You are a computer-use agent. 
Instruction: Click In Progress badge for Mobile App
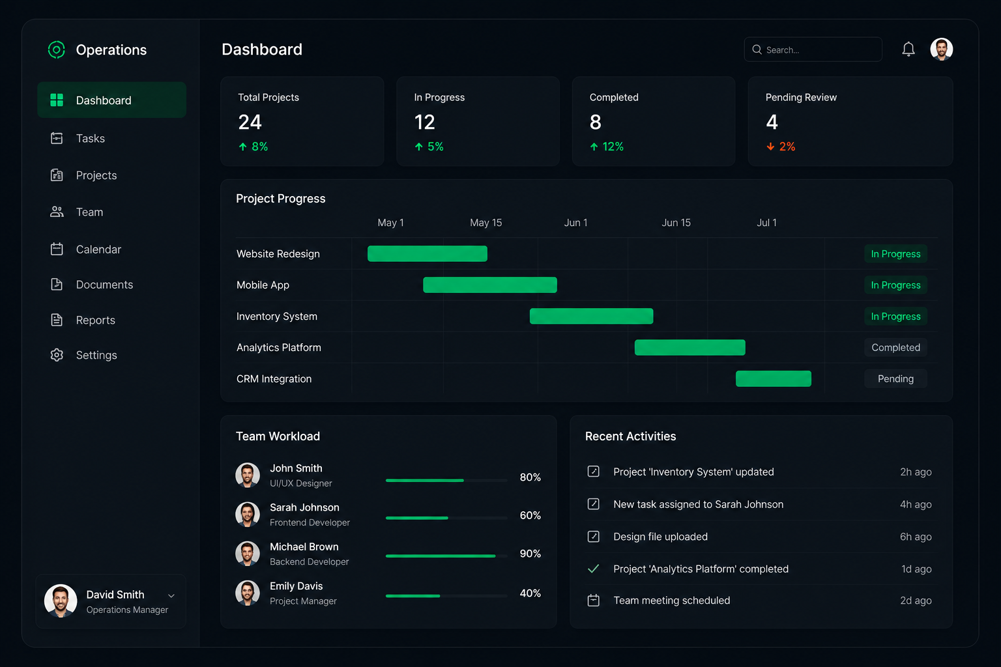895,285
